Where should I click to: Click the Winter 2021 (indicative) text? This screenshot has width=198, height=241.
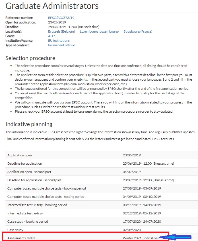pyautogui.click(x=141, y=238)
